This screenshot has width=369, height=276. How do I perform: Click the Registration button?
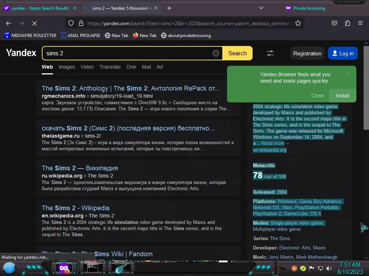(x=307, y=54)
